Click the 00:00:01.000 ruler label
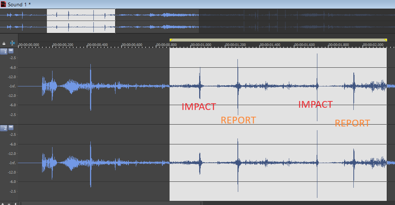Image resolution: width=395 pixels, height=205 pixels. [201, 45]
